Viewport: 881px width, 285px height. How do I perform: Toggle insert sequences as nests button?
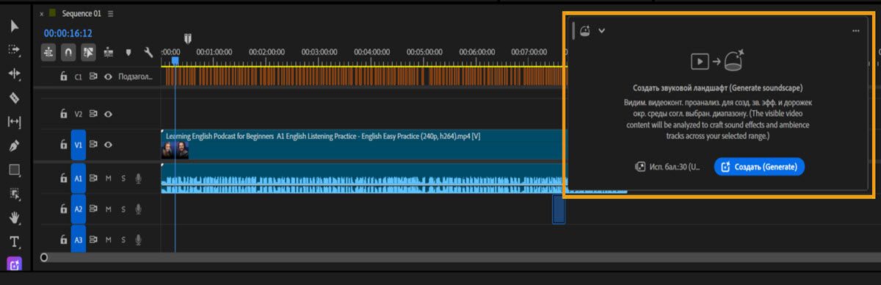click(48, 52)
